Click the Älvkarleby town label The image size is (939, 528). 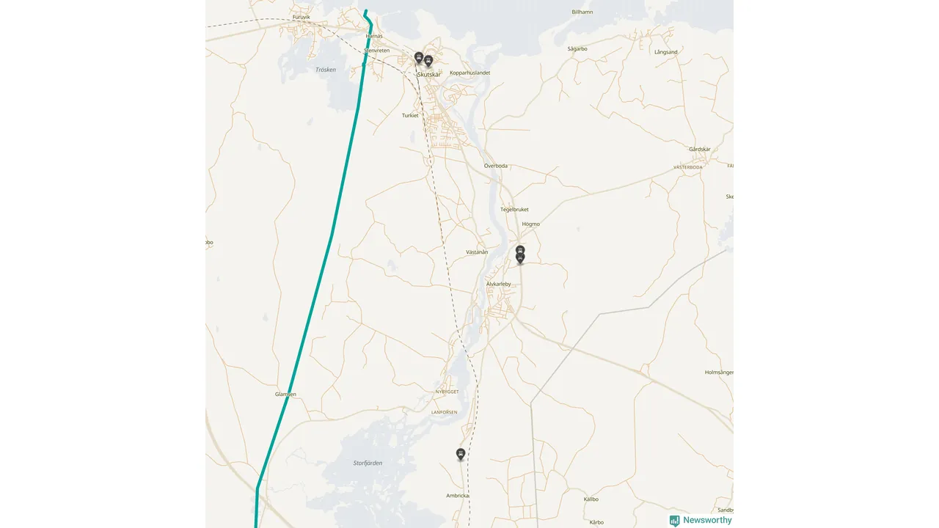[498, 284]
